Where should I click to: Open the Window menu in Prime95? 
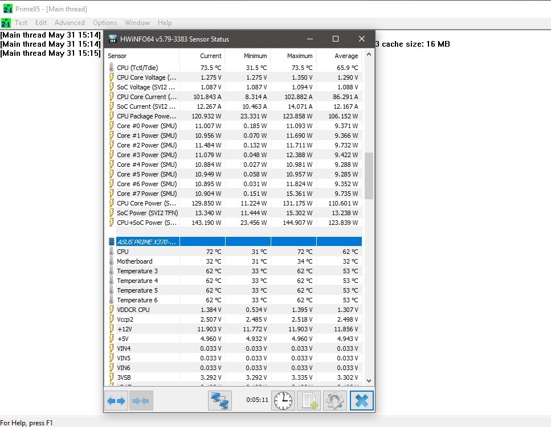click(x=137, y=23)
